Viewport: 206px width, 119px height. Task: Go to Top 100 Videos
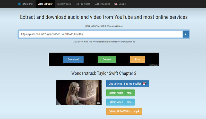83,4
